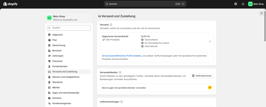The height and width of the screenshot is (107, 266).
Task: Click the info icon beside Versandetiketten
Action: [x=120, y=72]
